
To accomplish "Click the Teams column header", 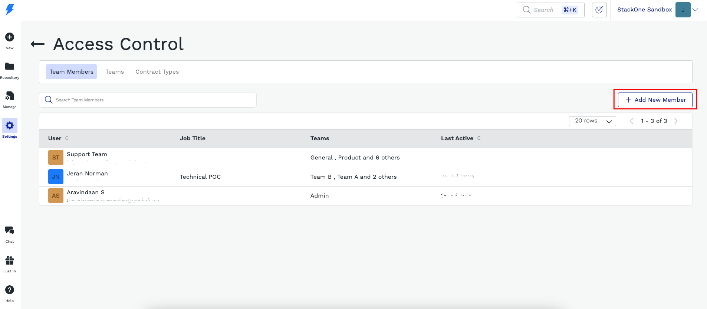I will [x=320, y=138].
